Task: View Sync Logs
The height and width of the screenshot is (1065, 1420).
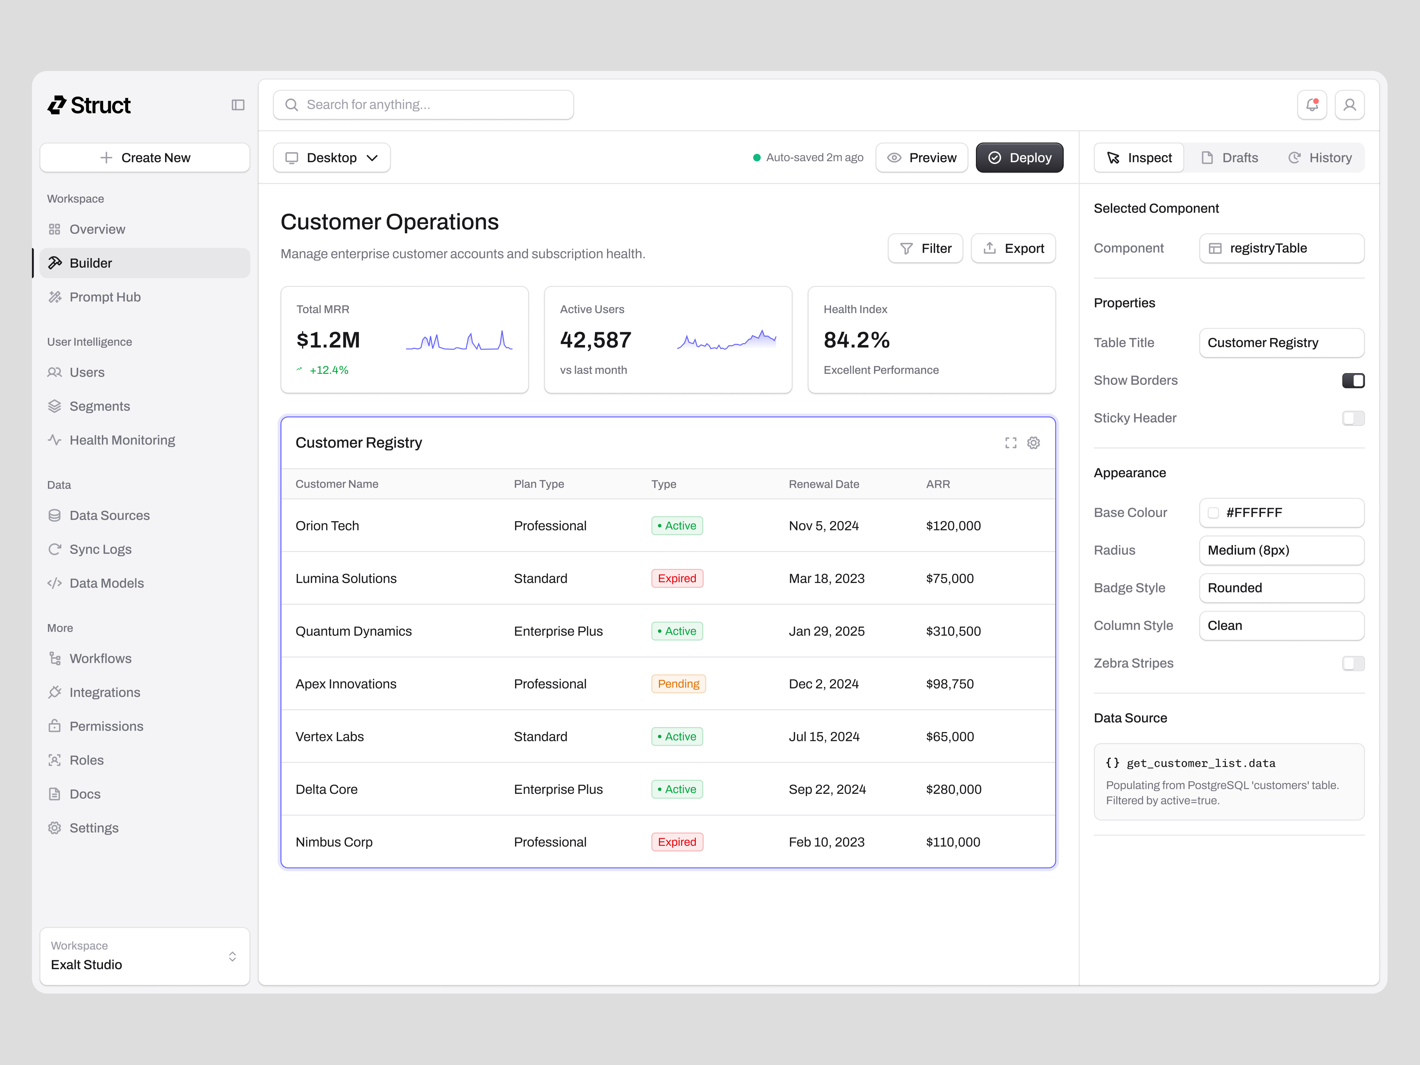Action: pyautogui.click(x=145, y=550)
